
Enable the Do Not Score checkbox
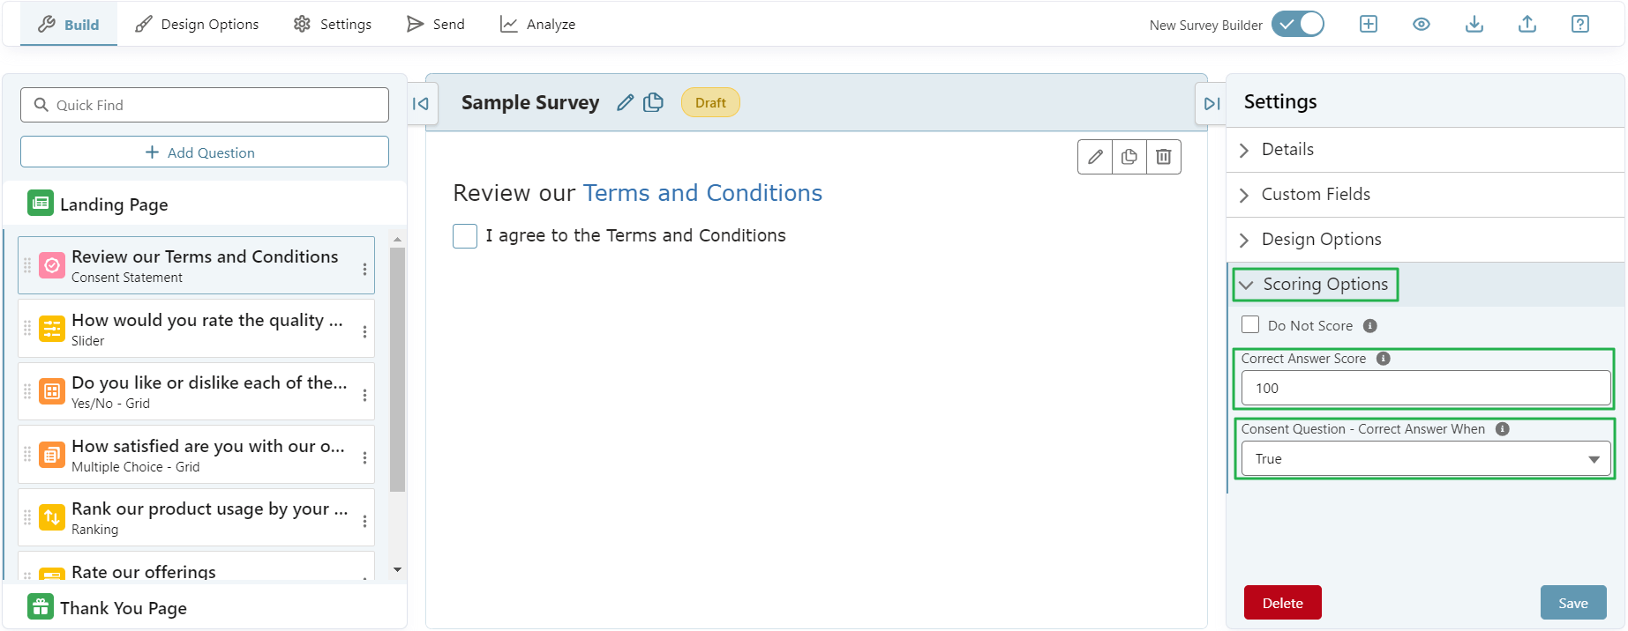click(x=1250, y=324)
